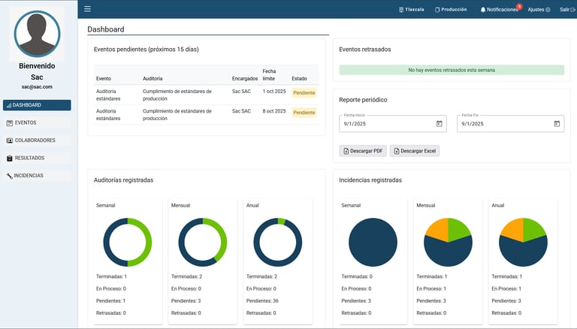This screenshot has width=577, height=329.
Task: Click the Fecha Inicio date field
Action: click(x=393, y=124)
